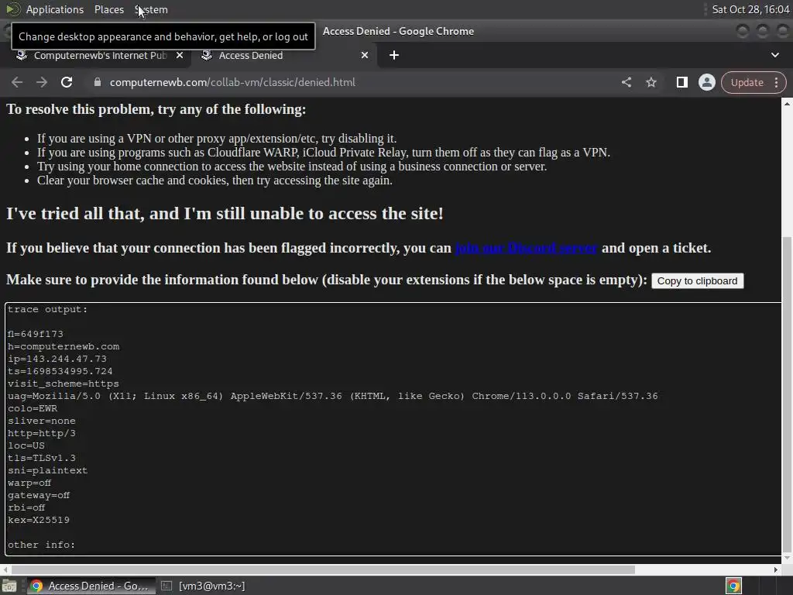Close the Access Denied tab
The image size is (793, 595).
point(365,55)
